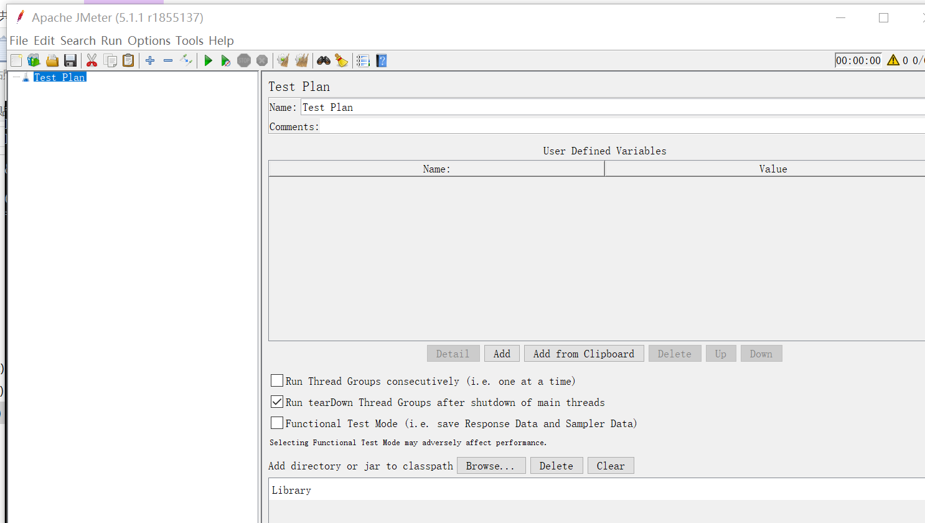Click the Stop sign icon
Viewport: 925px width, 523px height.
point(244,60)
